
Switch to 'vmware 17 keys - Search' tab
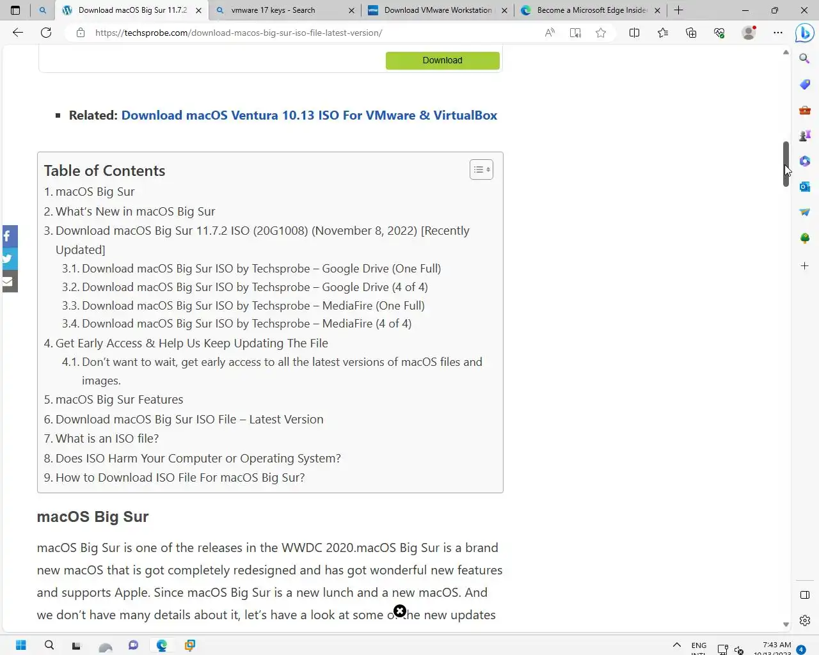[285, 10]
